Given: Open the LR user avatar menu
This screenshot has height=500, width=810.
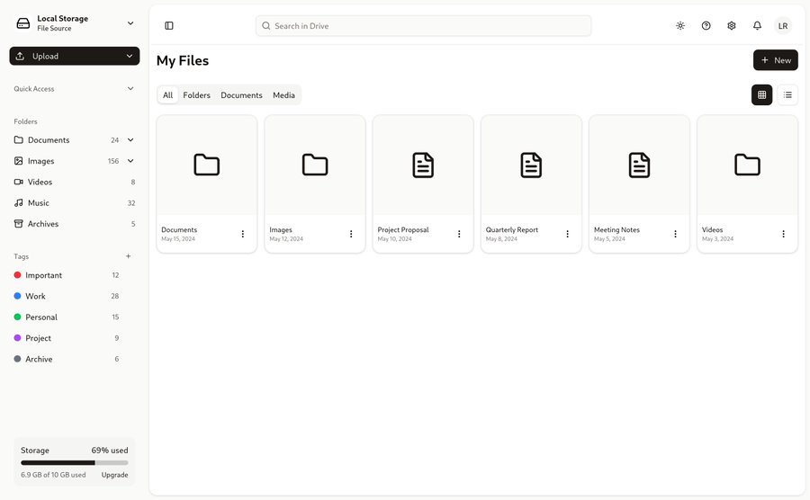Looking at the screenshot, I should pyautogui.click(x=783, y=26).
